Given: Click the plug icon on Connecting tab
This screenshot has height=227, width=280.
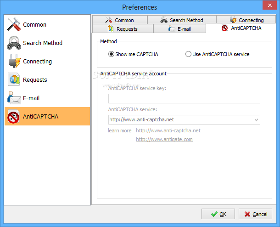Looking at the screenshot, I should [x=233, y=20].
